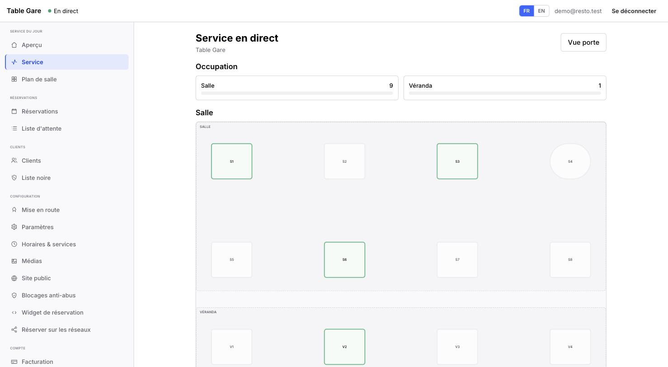
Task: Select table S1 in the Salle
Action: pos(231,161)
